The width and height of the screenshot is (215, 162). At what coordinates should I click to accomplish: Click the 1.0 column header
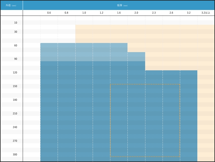[84, 13]
